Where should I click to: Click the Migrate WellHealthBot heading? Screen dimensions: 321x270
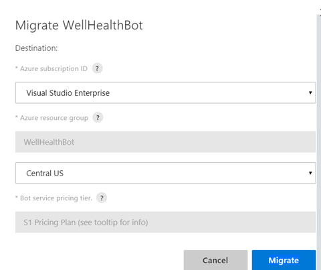click(79, 25)
